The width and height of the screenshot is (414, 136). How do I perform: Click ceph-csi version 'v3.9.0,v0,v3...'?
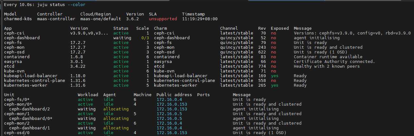pos(89,33)
